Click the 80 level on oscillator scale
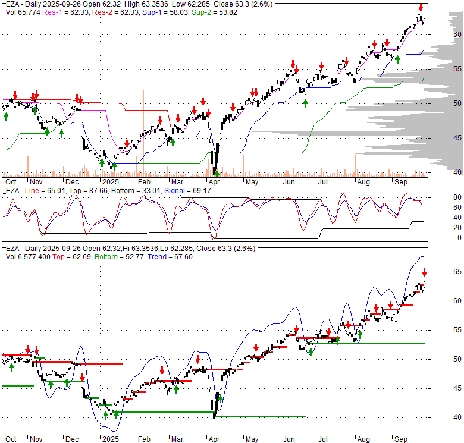This screenshot has height=443, width=464. pyautogui.click(x=457, y=197)
